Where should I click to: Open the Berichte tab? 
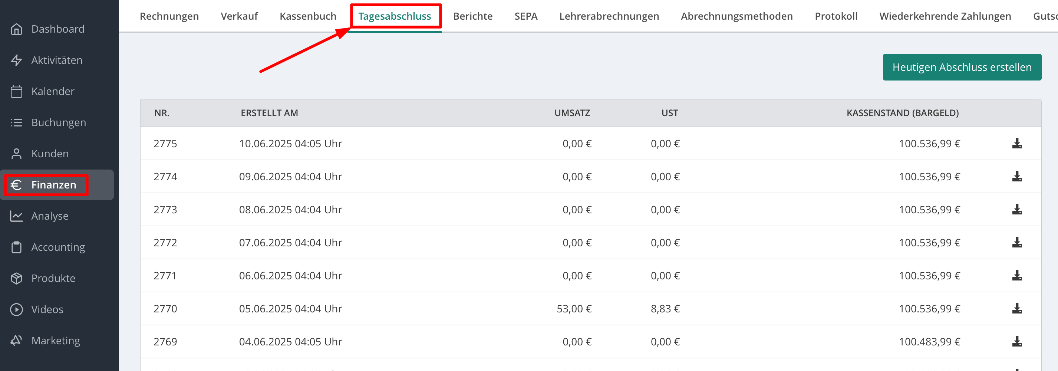coord(473,16)
